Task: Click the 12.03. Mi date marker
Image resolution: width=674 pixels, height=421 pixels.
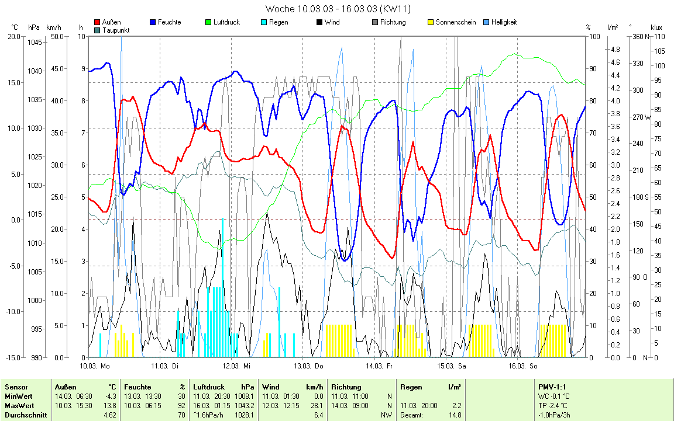Action: (x=238, y=366)
